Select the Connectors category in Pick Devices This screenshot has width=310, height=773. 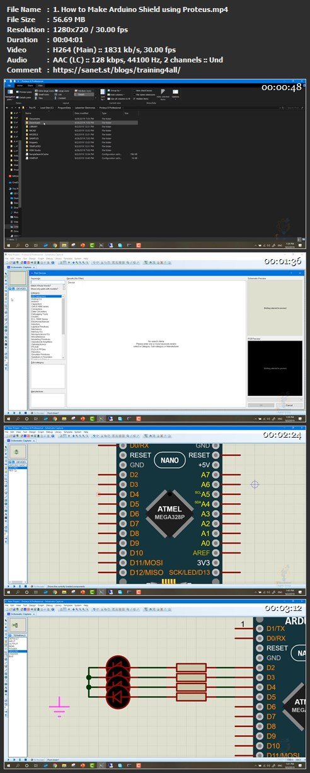(38, 309)
